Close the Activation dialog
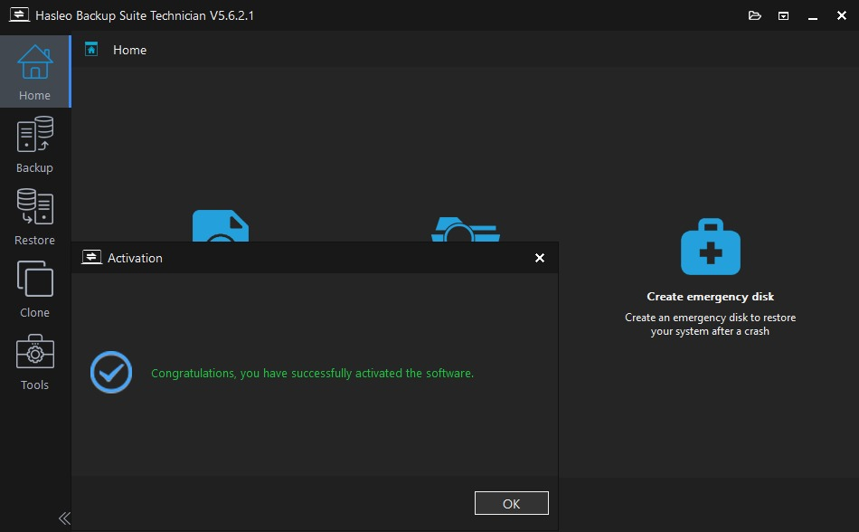The height and width of the screenshot is (532, 859). pos(540,258)
